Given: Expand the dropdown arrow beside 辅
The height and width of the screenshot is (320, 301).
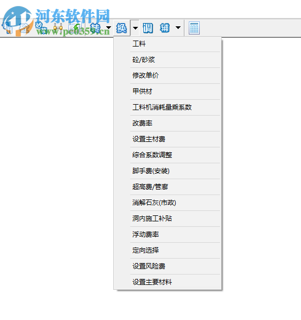Looking at the screenshot, I should pos(178,27).
